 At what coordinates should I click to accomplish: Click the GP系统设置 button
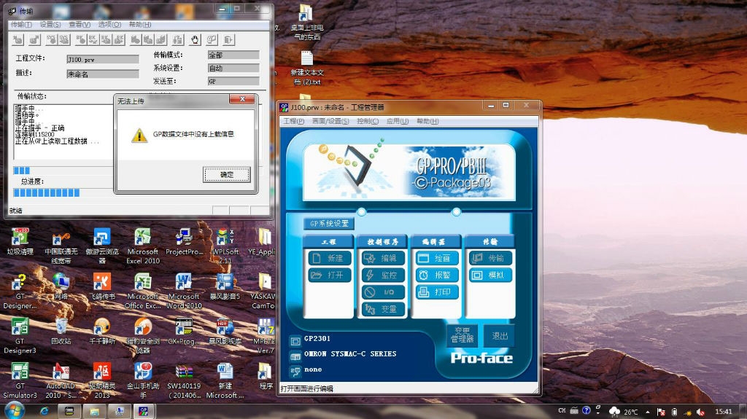pyautogui.click(x=329, y=223)
